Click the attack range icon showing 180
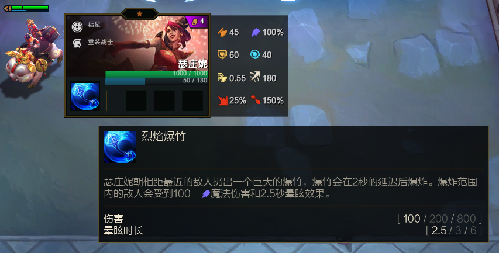 (x=255, y=77)
